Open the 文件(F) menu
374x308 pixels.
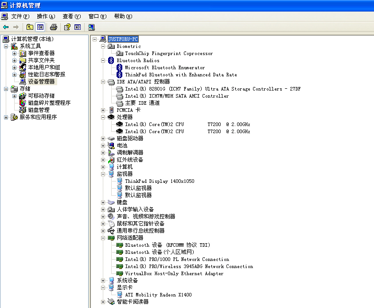20,16
